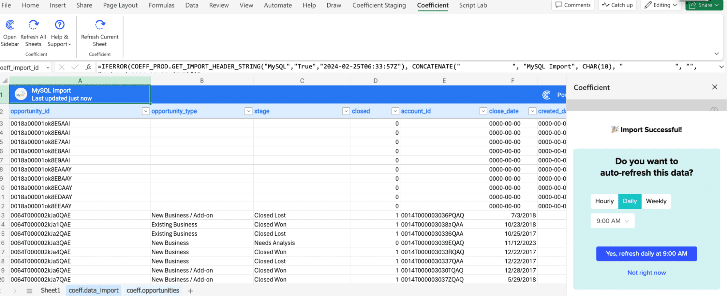The height and width of the screenshot is (296, 727).
Task: Click the MySQL Import logo icon
Action: coord(21,94)
